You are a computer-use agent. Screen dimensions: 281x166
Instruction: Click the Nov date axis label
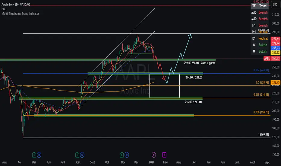pos(123,162)
